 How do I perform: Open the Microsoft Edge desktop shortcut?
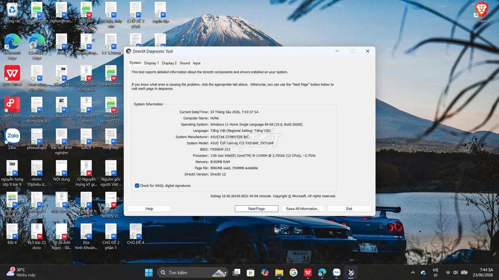pos(12,46)
